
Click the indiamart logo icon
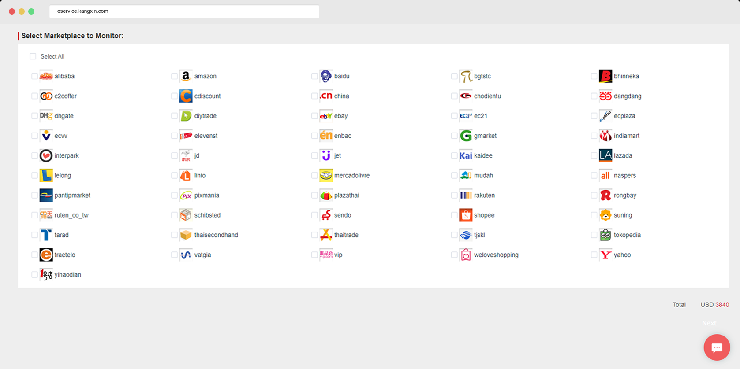click(605, 136)
